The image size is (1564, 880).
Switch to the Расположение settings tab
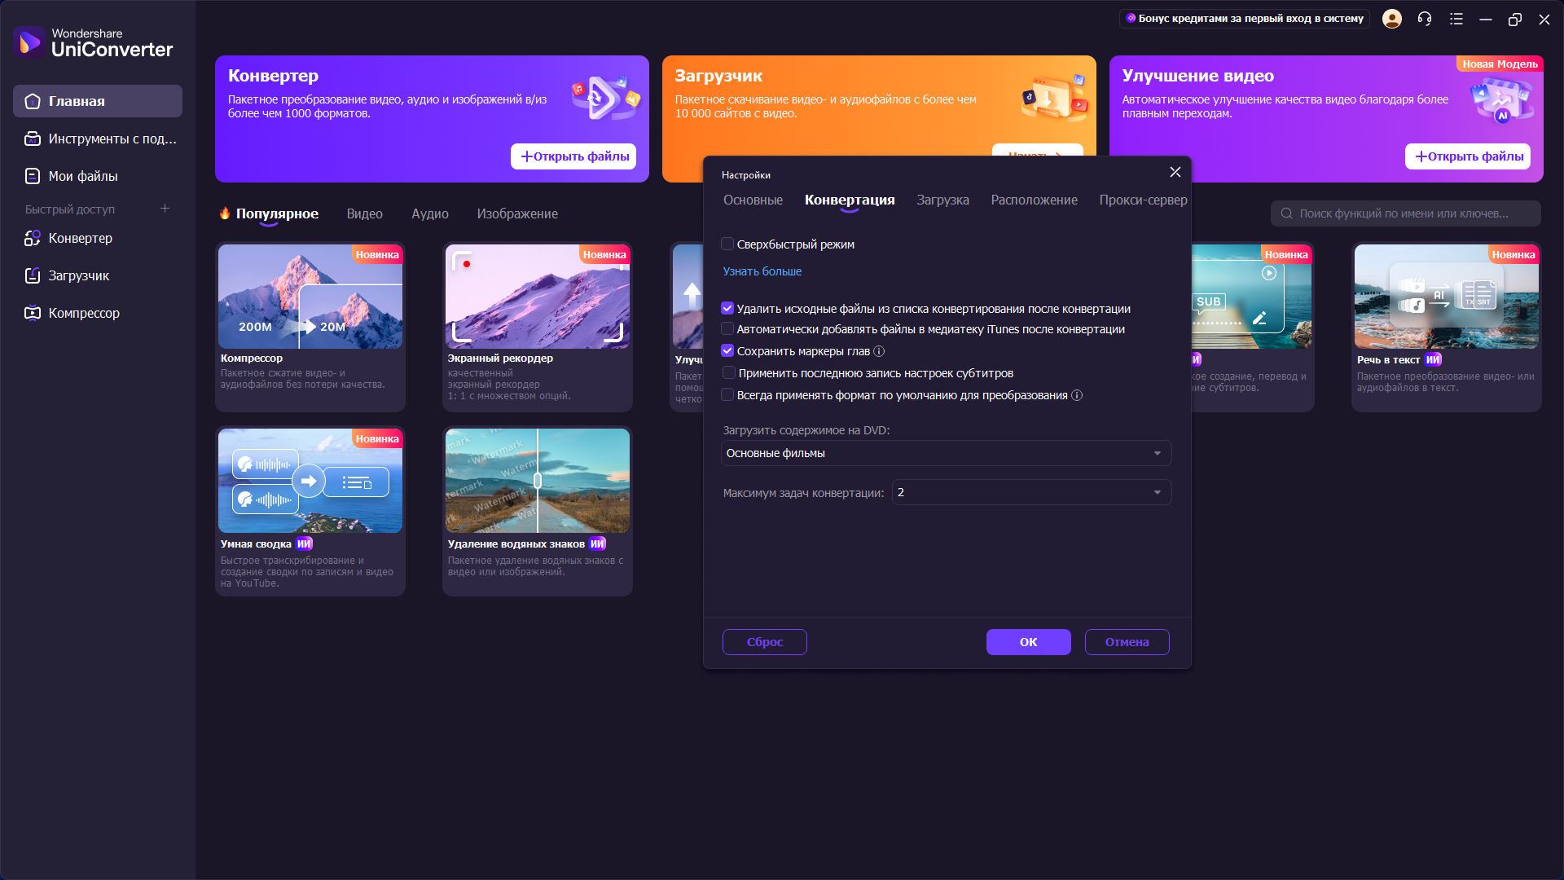[1034, 200]
